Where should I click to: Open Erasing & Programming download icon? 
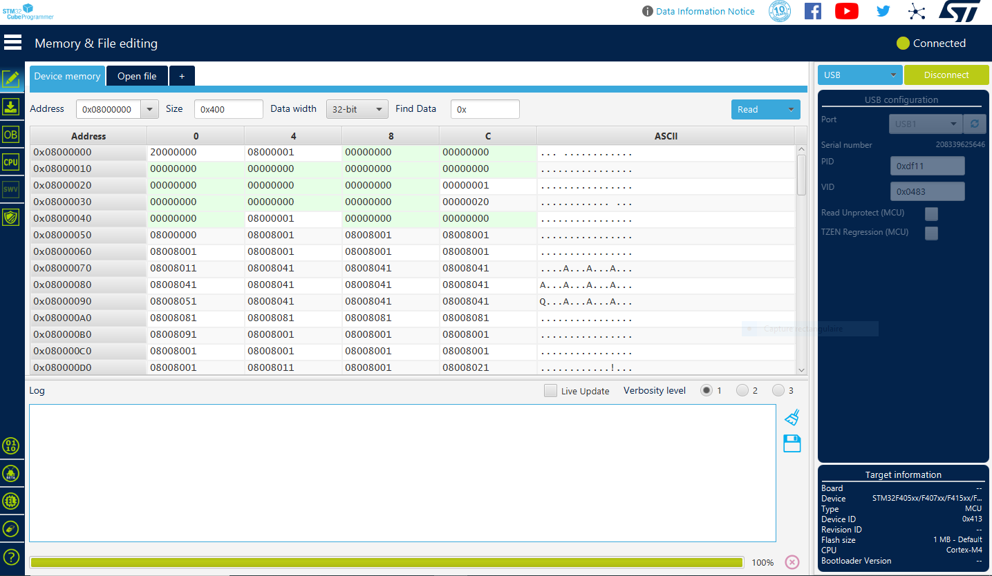click(11, 106)
